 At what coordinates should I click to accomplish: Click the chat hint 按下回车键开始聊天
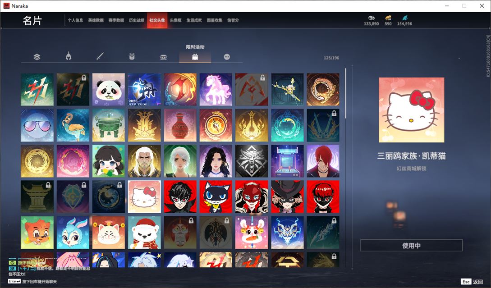point(40,281)
